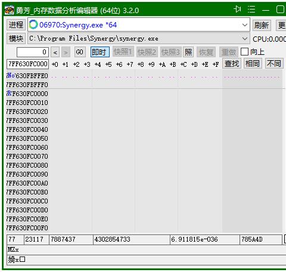Toggle the 即时 real-time mode button
Screen dimensions: 286x272
[x=100, y=52]
